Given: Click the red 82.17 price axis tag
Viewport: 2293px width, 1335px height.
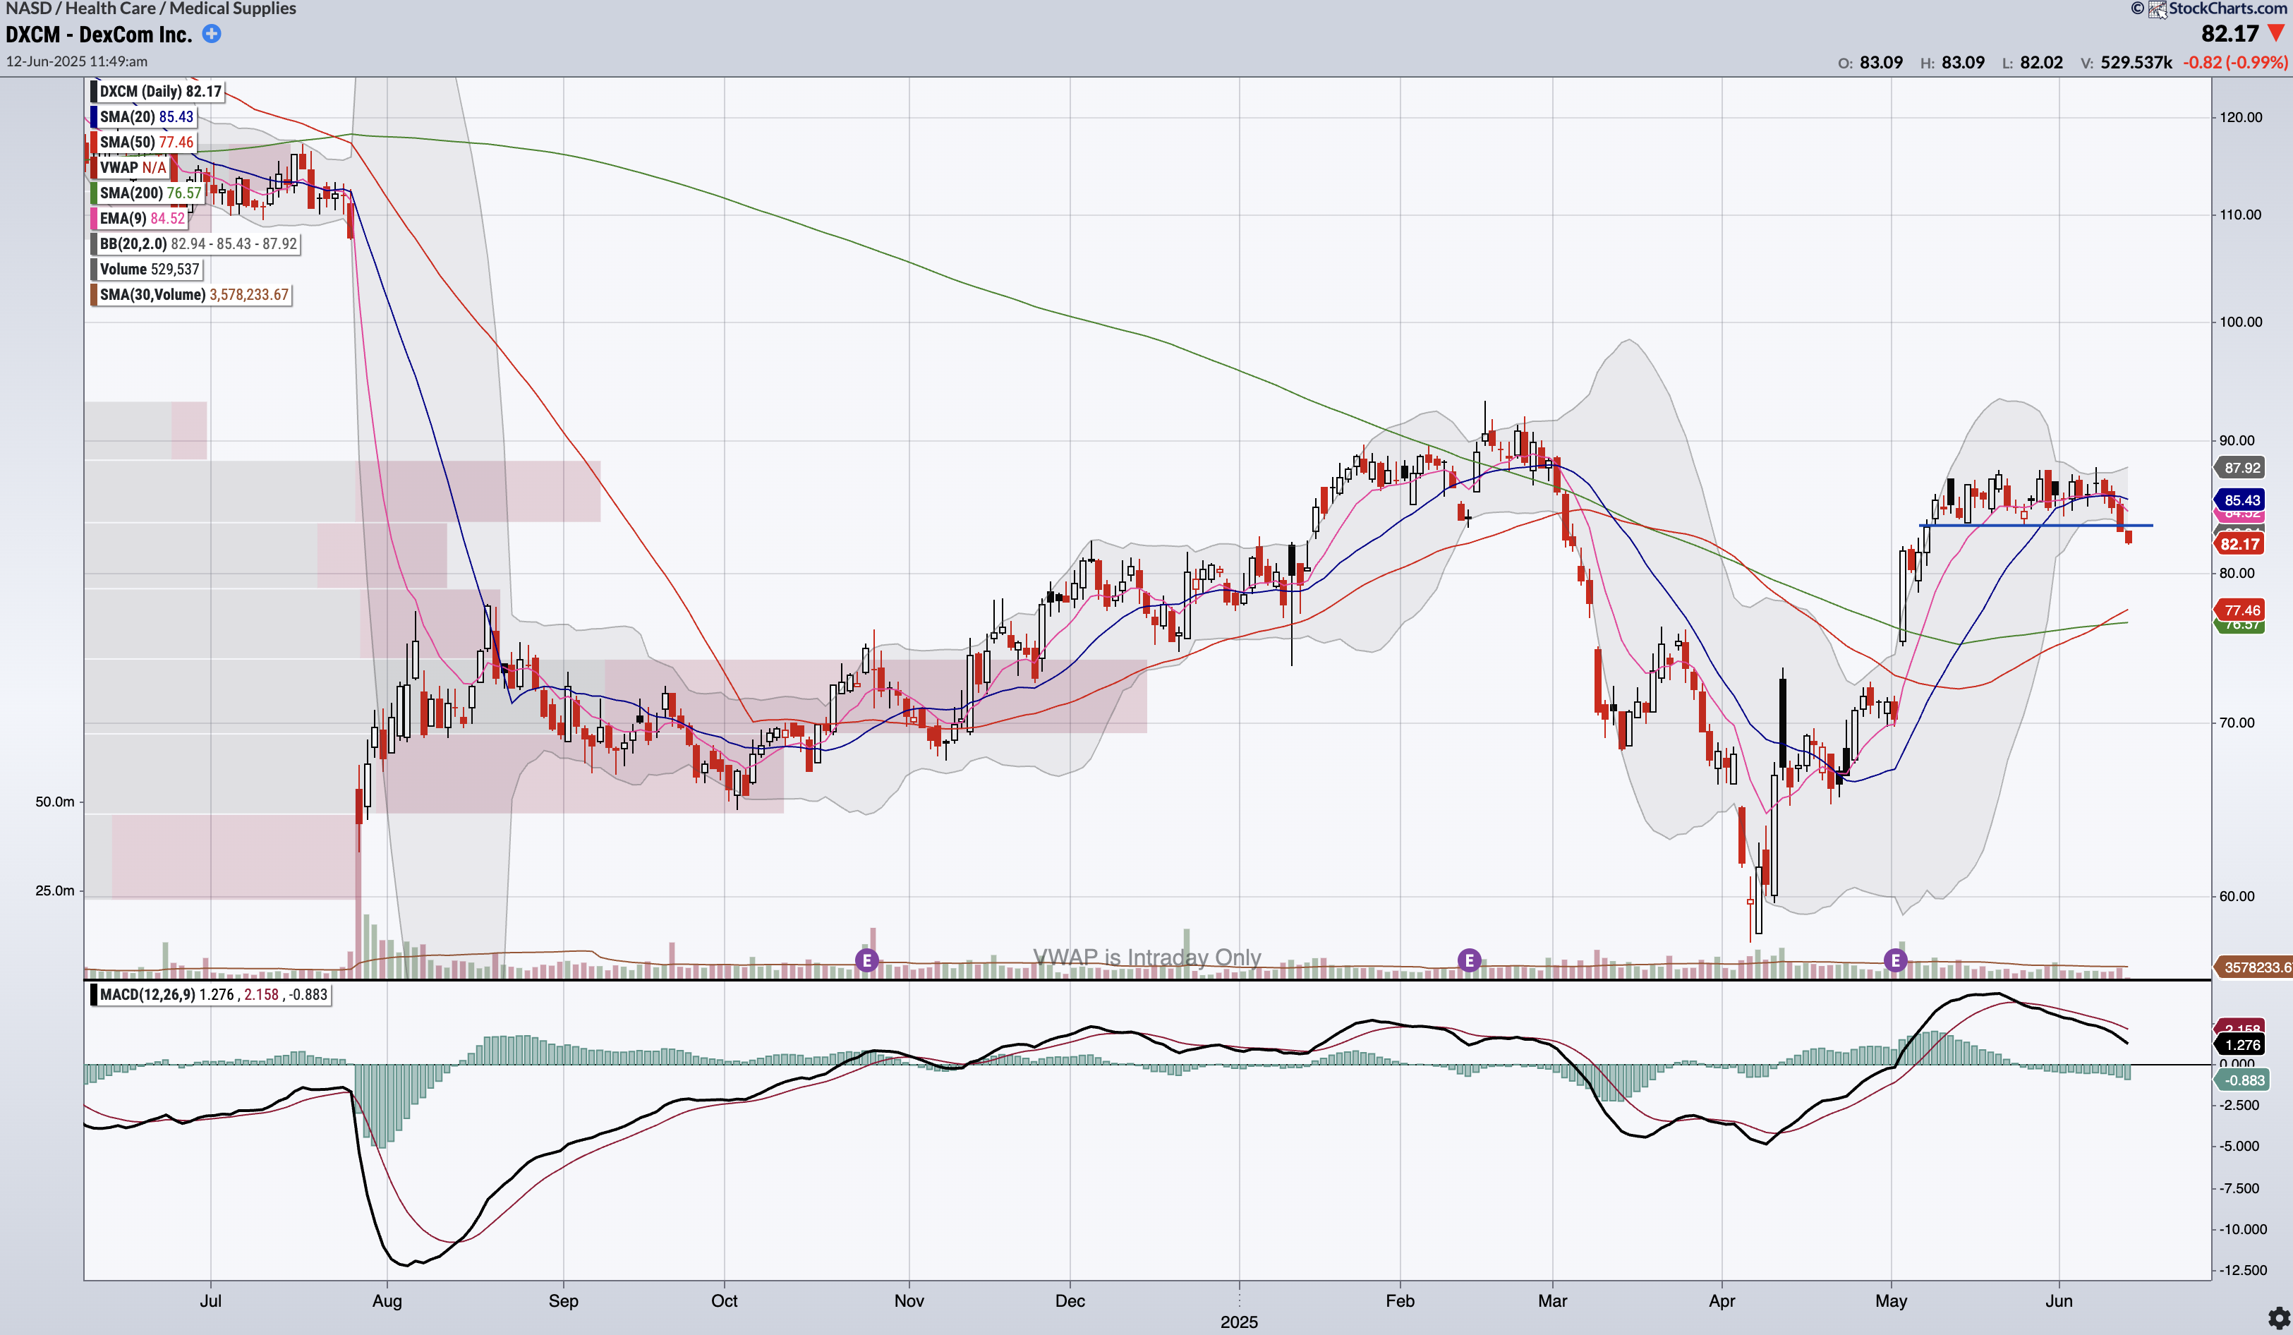Looking at the screenshot, I should pos(2239,544).
